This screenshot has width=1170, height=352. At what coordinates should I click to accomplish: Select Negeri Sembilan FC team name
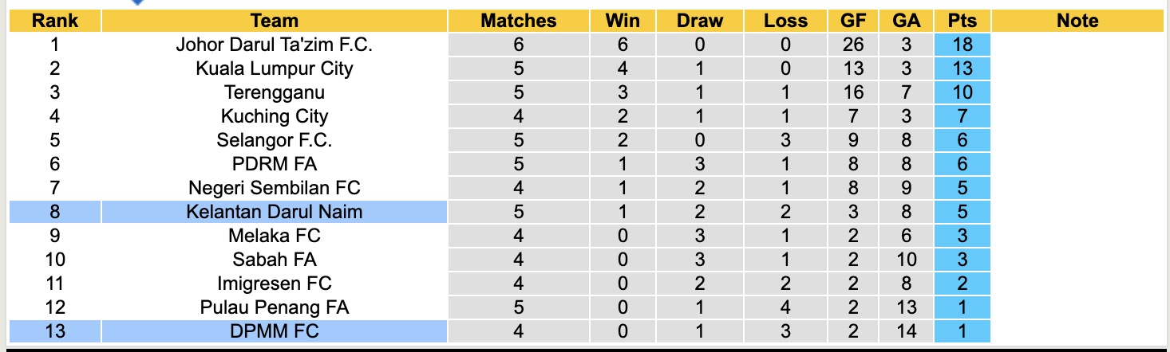(274, 188)
